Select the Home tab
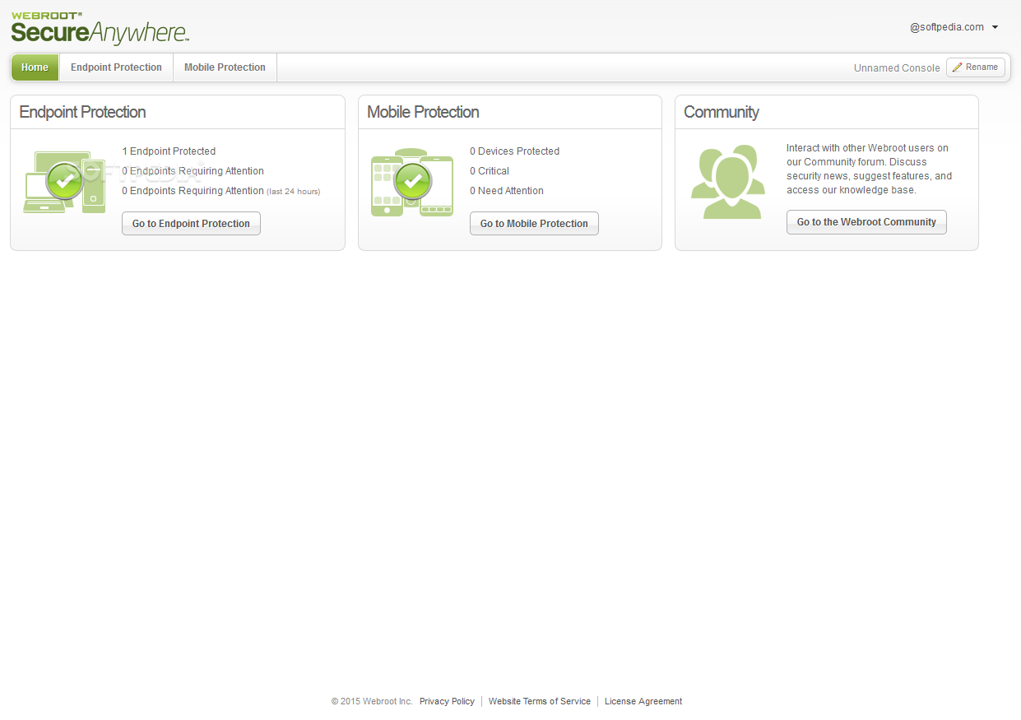 point(35,67)
